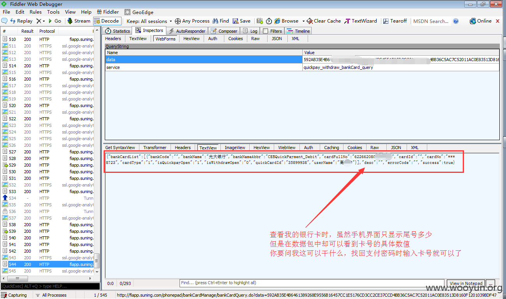Click the Find binoculars button

[220, 21]
